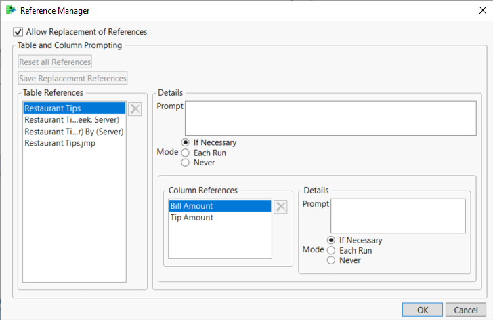This screenshot has width=493, height=320.
Task: Delete selected column reference with X icon
Action: (x=280, y=207)
